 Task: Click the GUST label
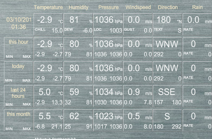click(x=129, y=30)
